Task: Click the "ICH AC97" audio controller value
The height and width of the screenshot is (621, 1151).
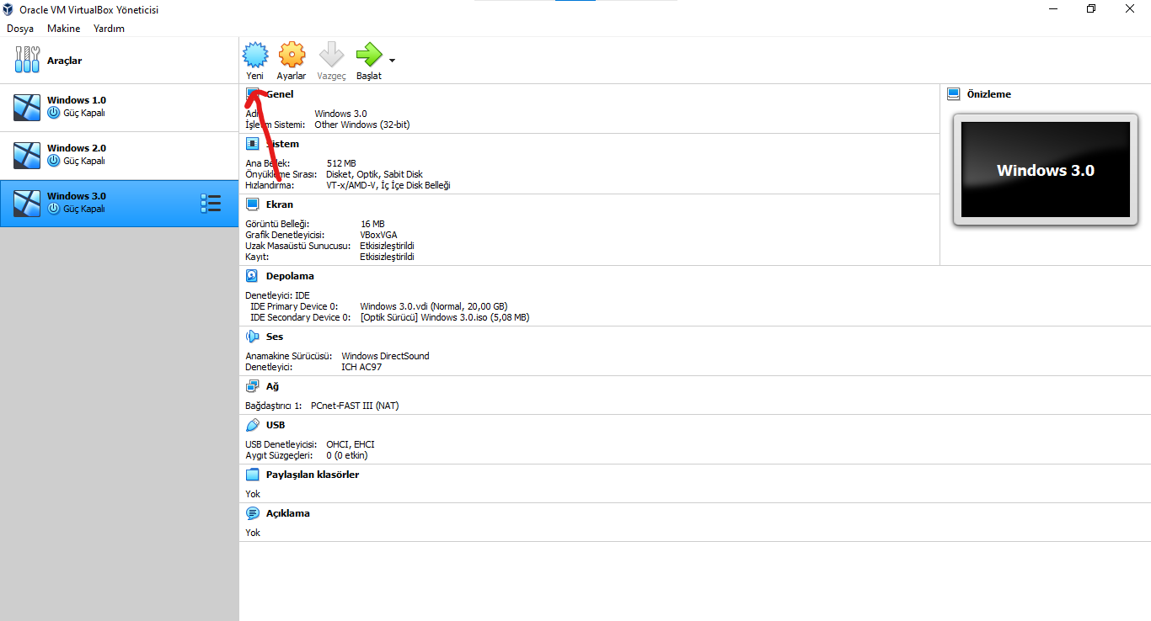Action: pyautogui.click(x=361, y=367)
